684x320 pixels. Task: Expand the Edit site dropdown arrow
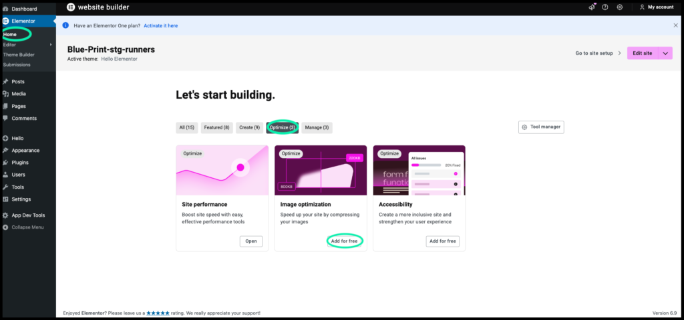pos(665,53)
